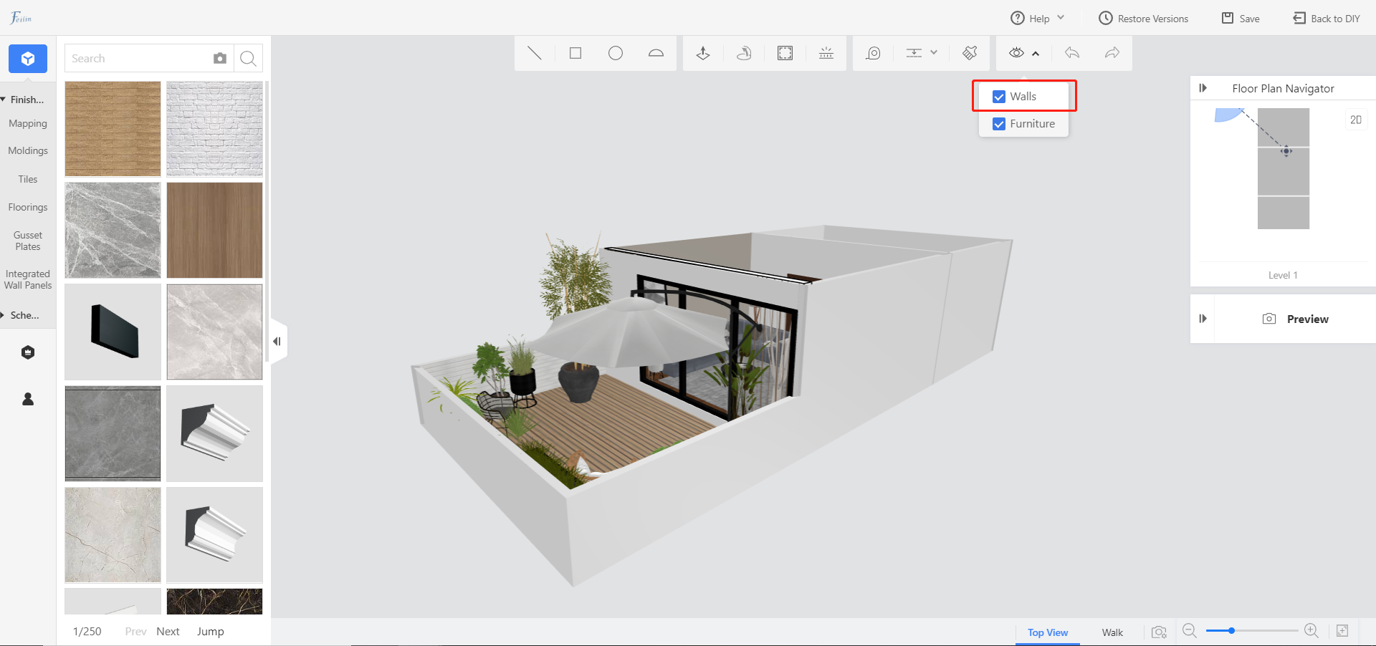Uncheck the Furniture checkbox
The image size is (1376, 646).
[999, 124]
